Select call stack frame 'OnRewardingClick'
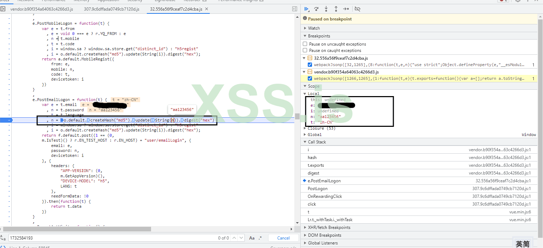 coord(419,196)
